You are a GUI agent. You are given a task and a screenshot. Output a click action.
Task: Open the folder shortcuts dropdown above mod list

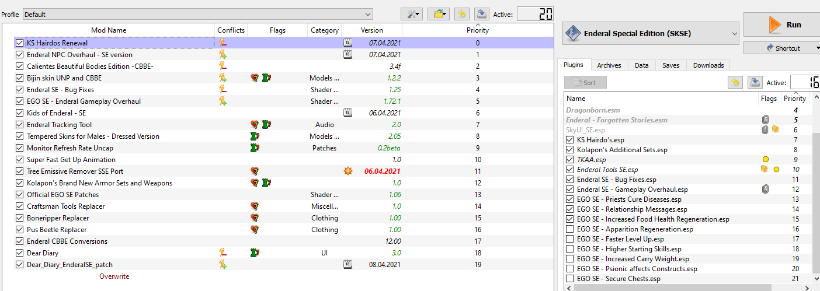[x=437, y=14]
